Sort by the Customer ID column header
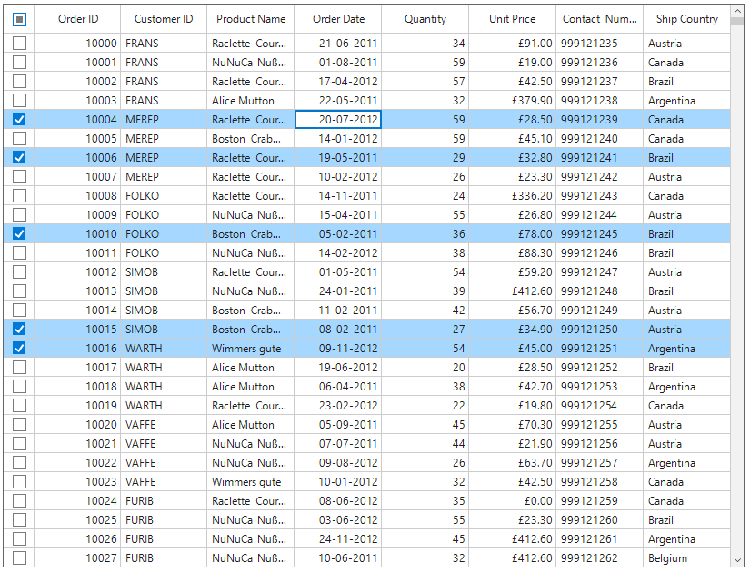This screenshot has height=572, width=750. click(164, 19)
